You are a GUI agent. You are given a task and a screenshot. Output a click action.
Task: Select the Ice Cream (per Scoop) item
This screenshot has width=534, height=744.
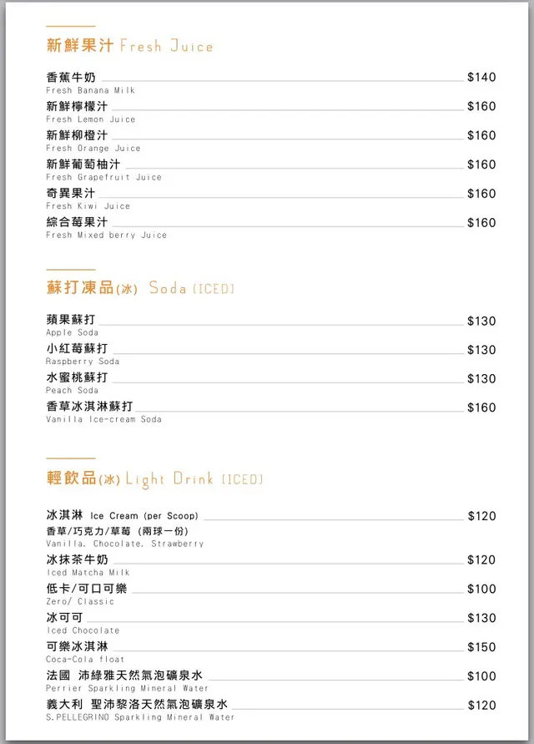coord(122,516)
